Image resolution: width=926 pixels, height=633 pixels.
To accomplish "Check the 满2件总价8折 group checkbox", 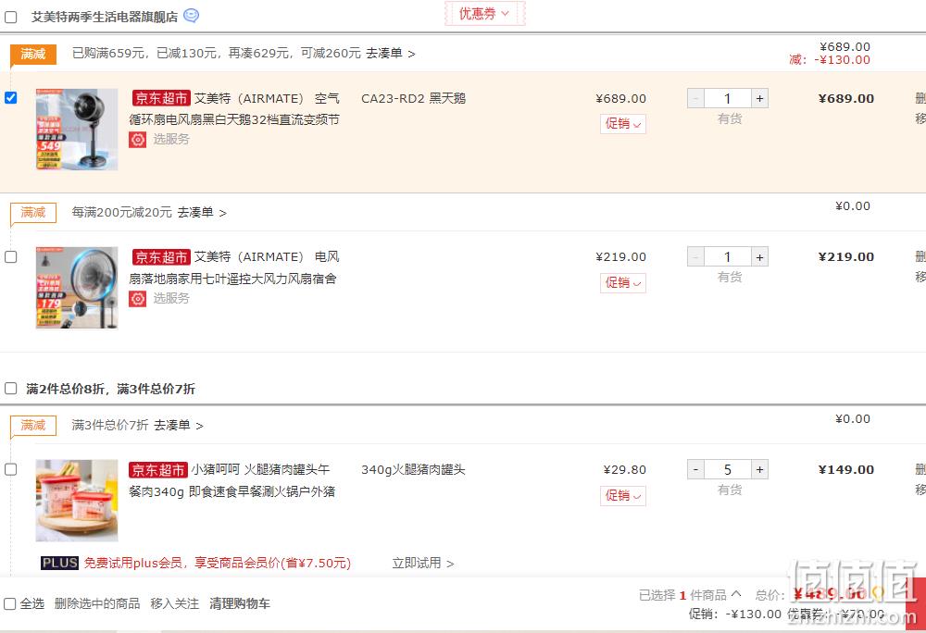I will coord(10,388).
